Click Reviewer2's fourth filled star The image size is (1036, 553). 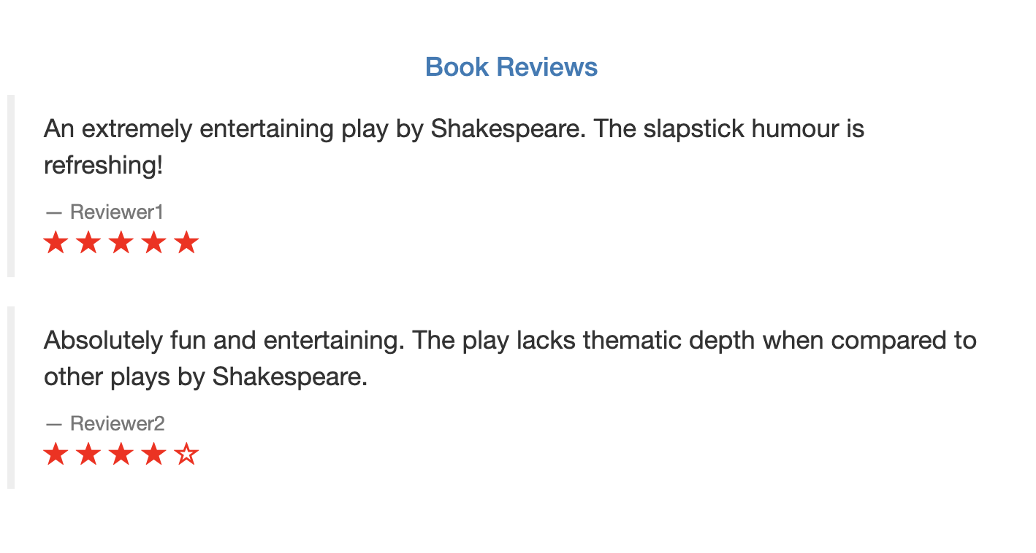pos(154,455)
